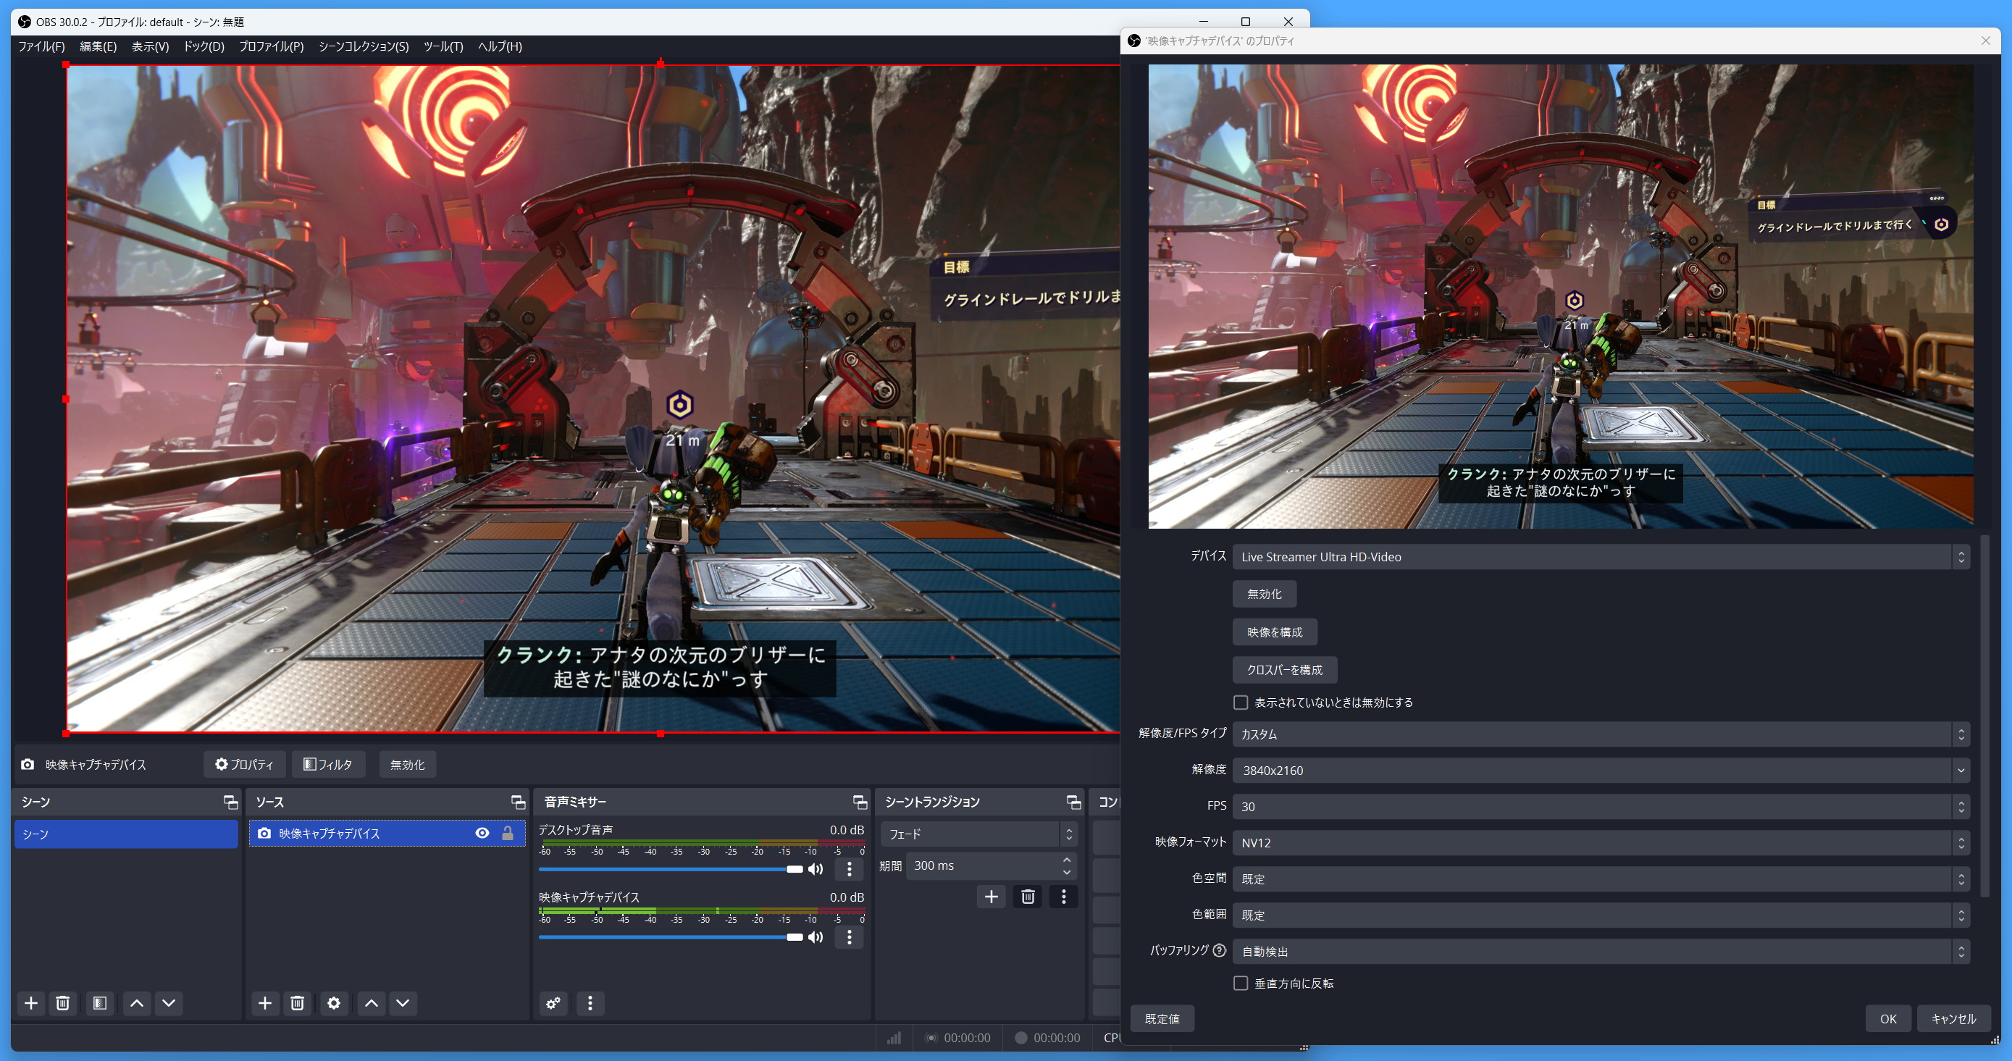Click the camera icon in the source toolbar
The width and height of the screenshot is (2012, 1061).
(28, 764)
